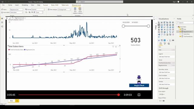Image resolution: width=194 pixels, height=109 pixels.
Task: Exit fullscreen on the video player
Action: tap(139, 95)
